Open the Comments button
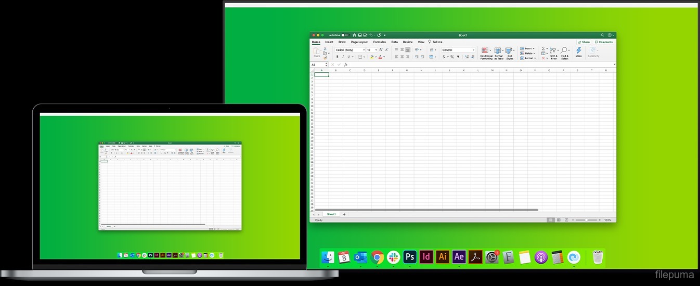 604,42
